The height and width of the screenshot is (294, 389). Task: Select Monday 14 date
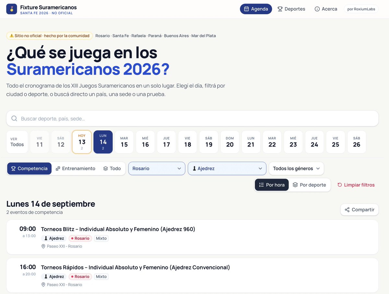point(103,142)
